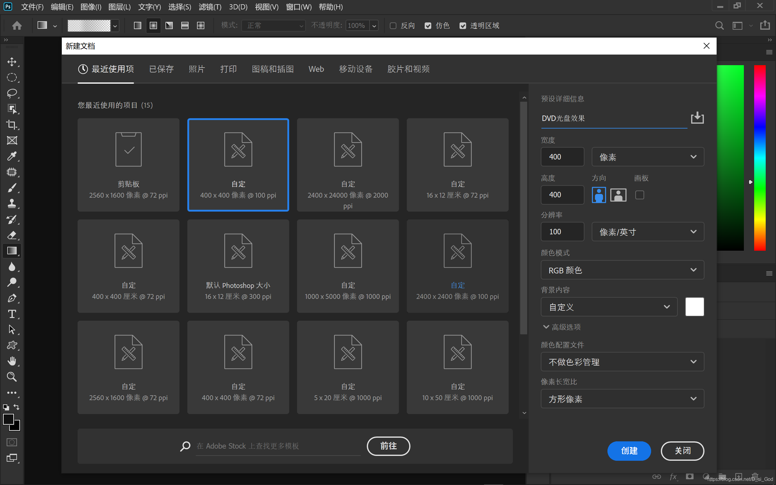
Task: Select the Lasso tool
Action: coord(12,93)
